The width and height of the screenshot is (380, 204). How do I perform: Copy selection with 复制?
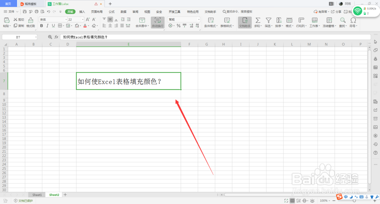(x=19, y=26)
